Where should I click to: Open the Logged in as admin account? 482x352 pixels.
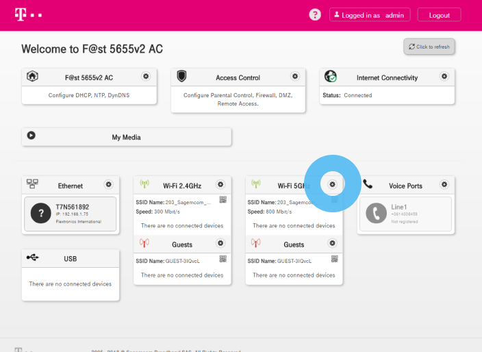click(x=370, y=15)
